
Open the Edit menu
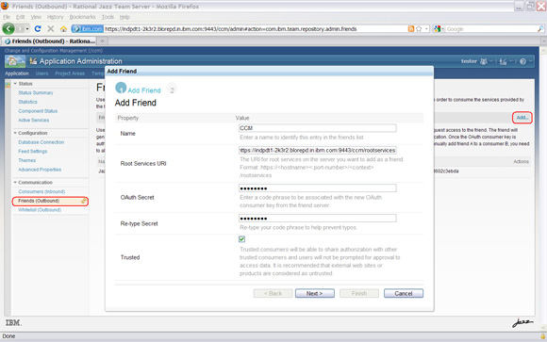(x=20, y=17)
